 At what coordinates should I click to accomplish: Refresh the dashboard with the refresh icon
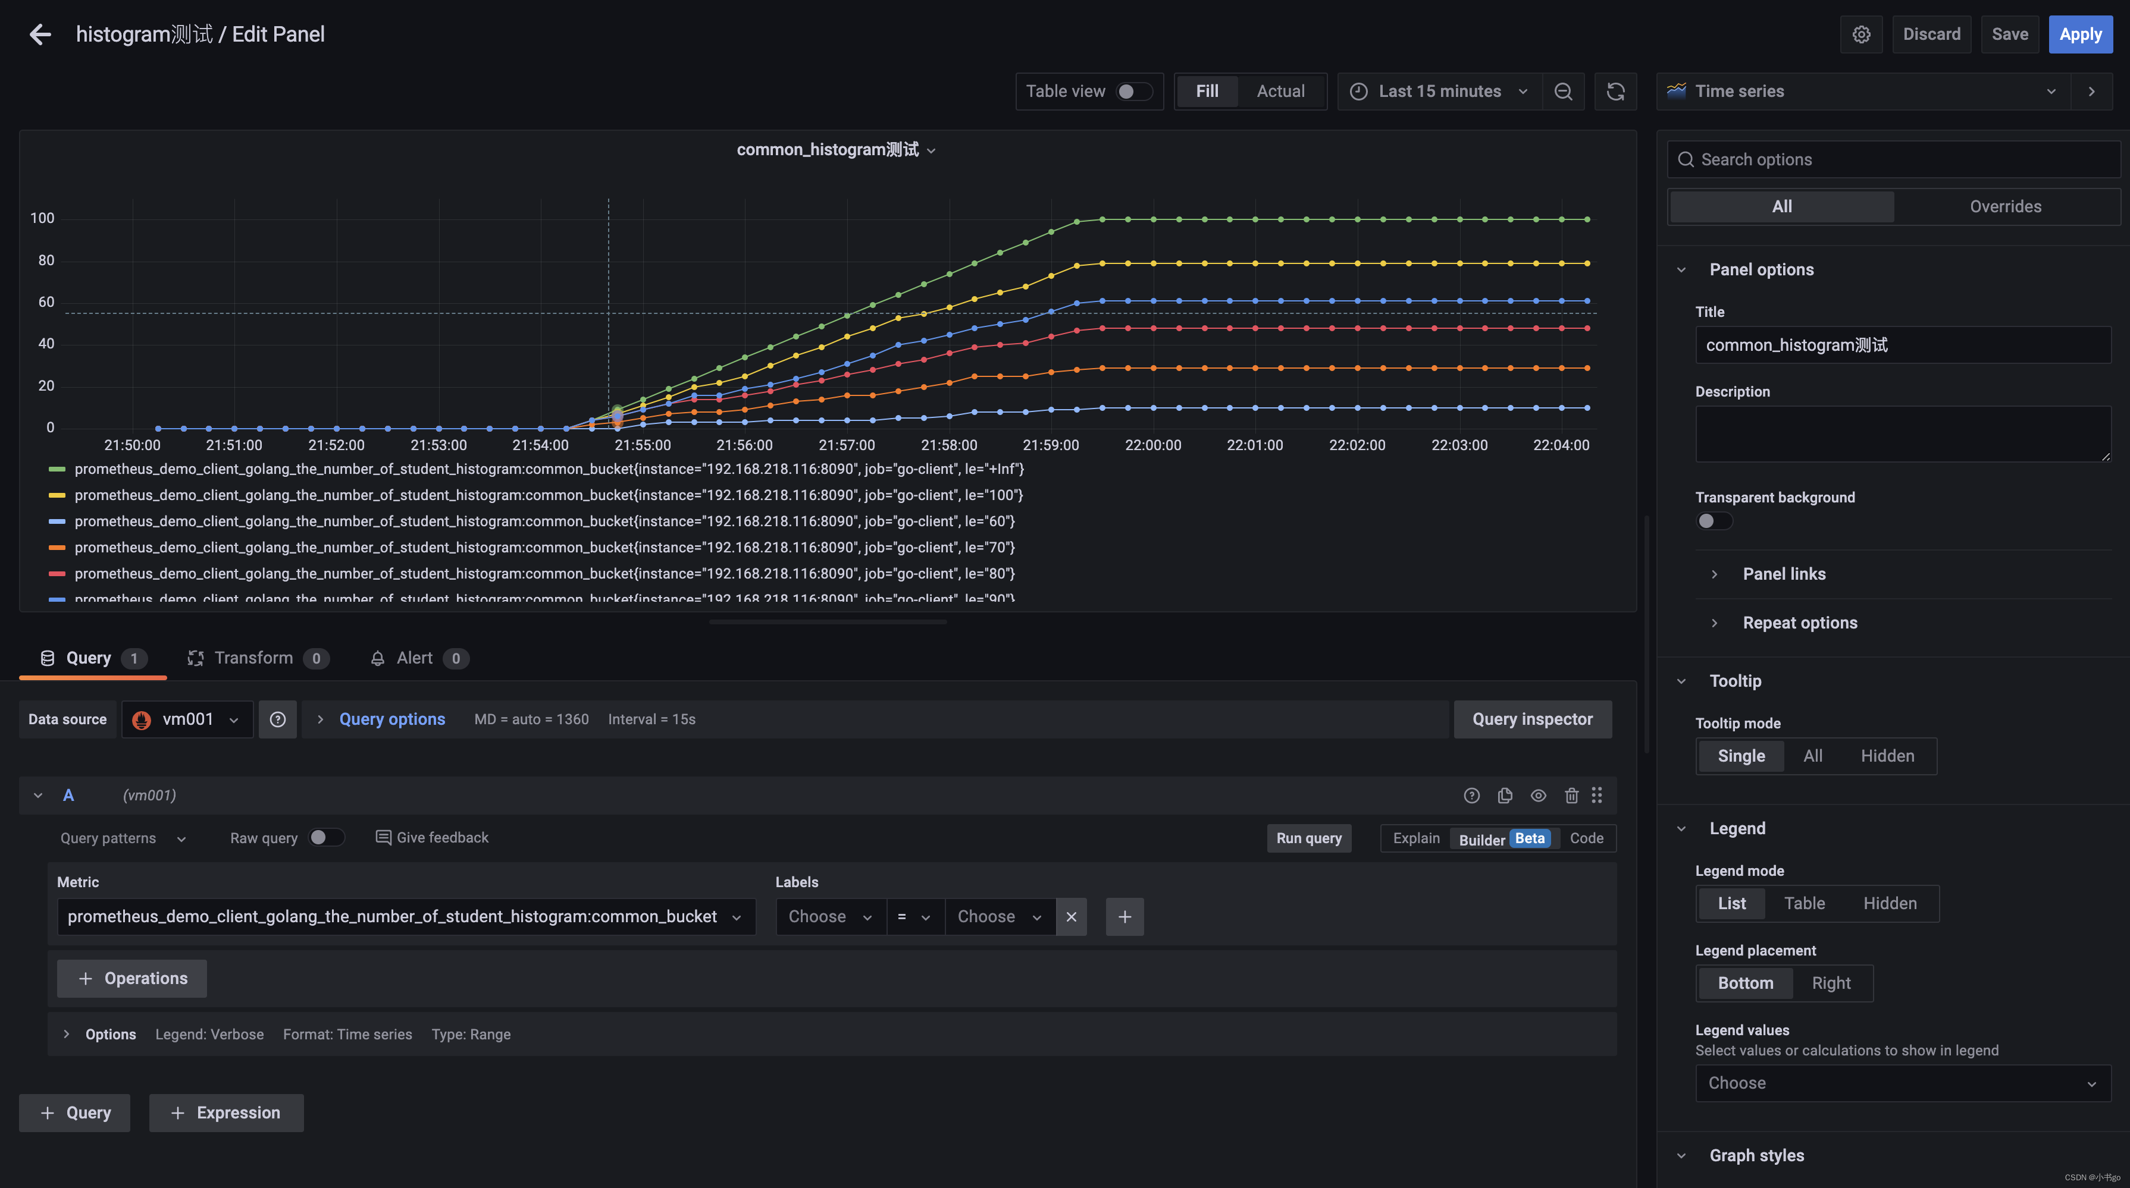tap(1615, 92)
